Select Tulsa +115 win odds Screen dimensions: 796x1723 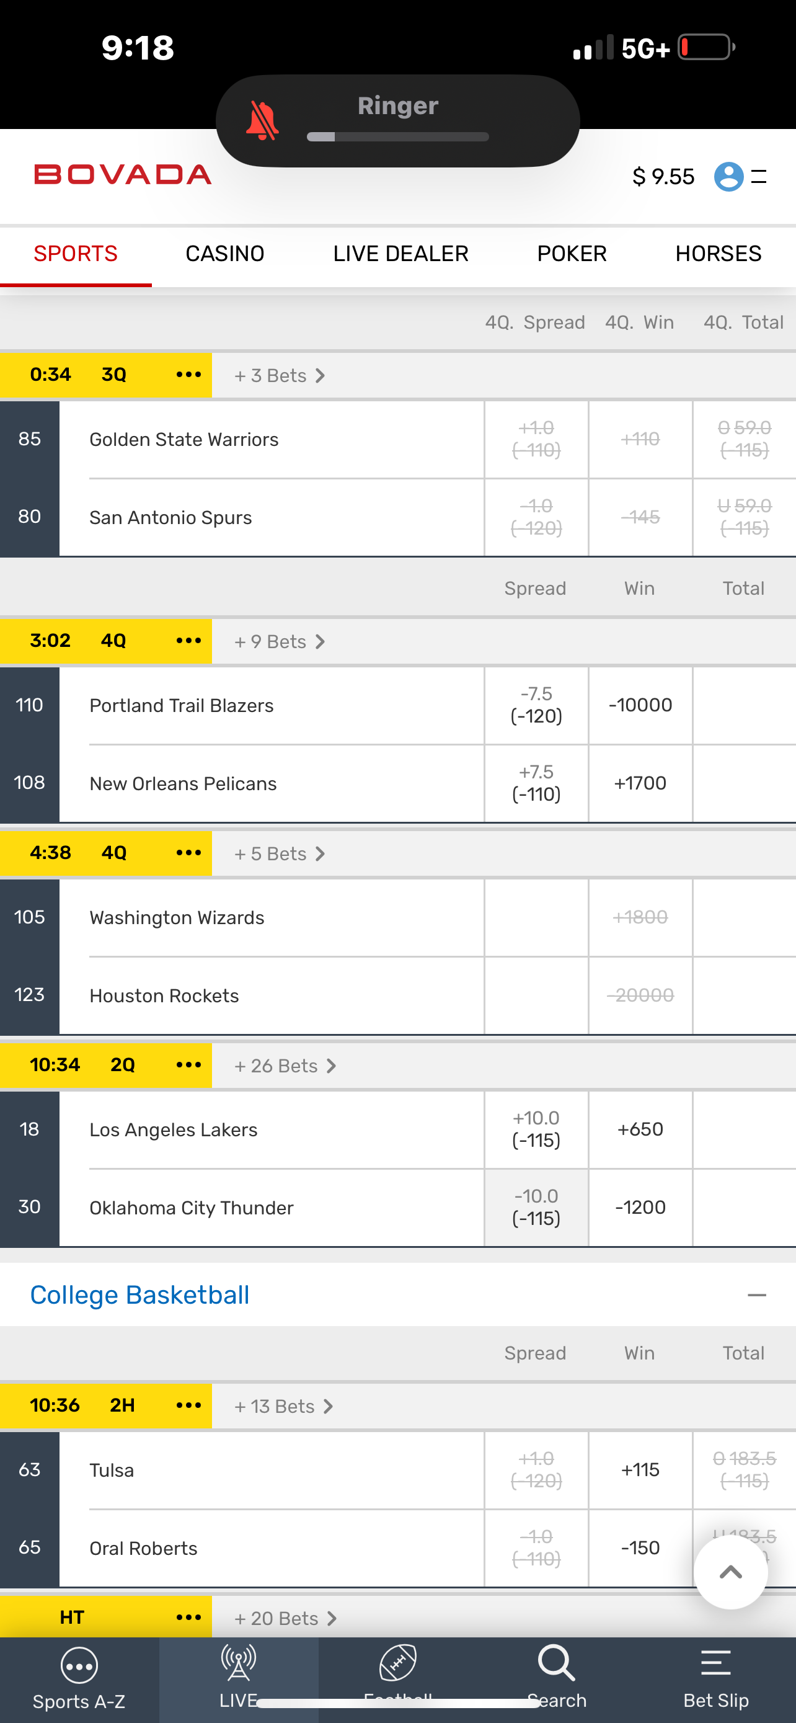tap(640, 1469)
